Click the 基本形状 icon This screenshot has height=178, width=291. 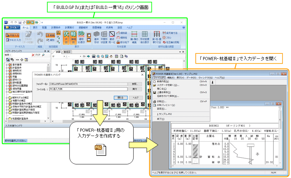[x=96, y=38]
